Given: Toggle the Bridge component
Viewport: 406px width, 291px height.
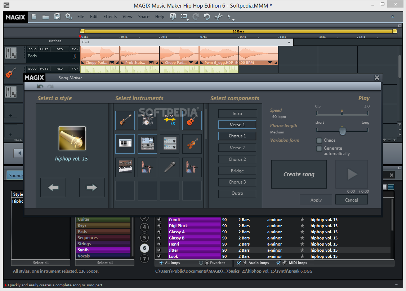Looking at the screenshot, I should tap(237, 171).
